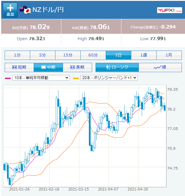Choose ローソク candlestick chart type

click(117, 67)
